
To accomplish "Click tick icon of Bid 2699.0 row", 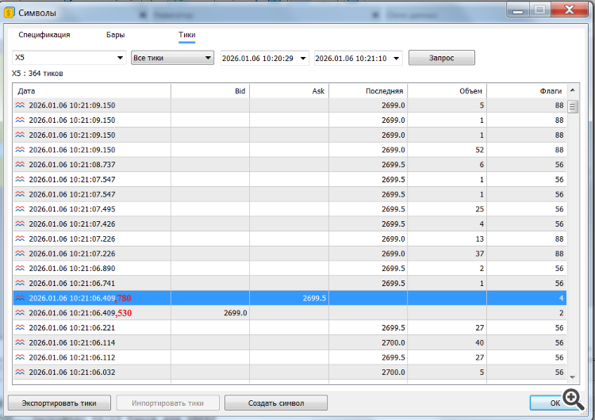I will coord(20,313).
